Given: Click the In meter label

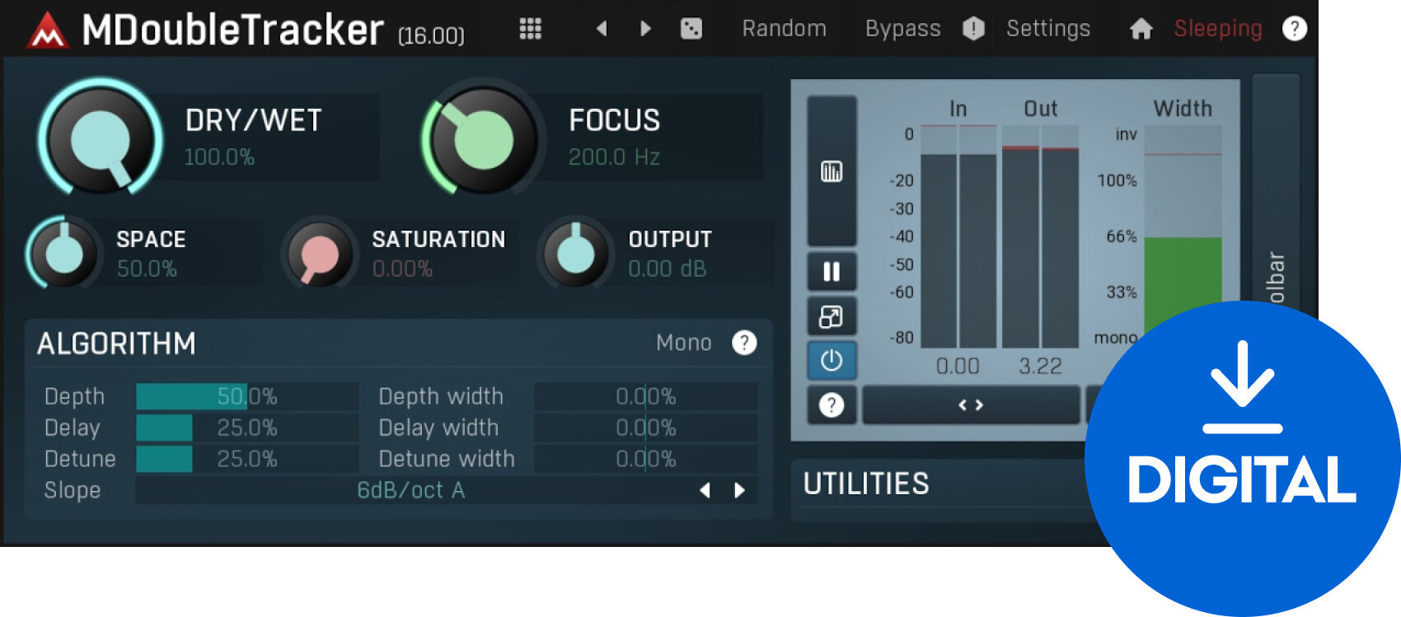Looking at the screenshot, I should pos(958,109).
